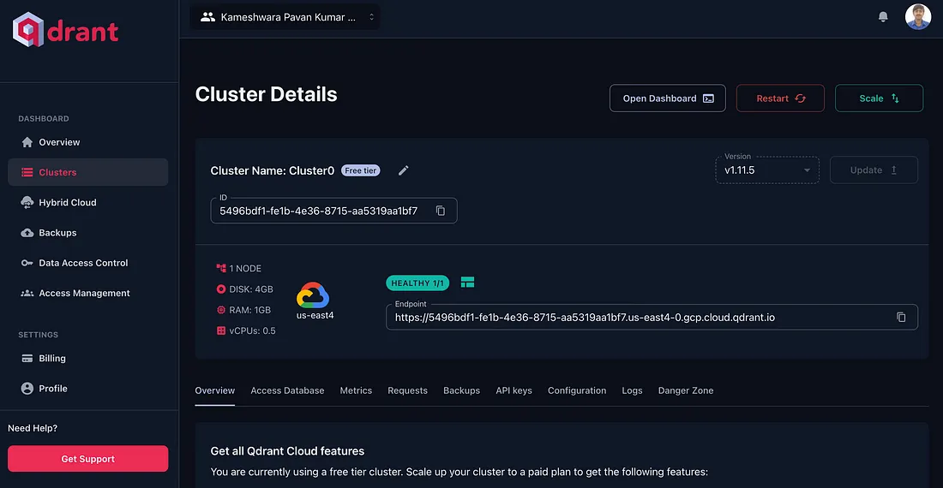
Task: Click the Free tier badge
Action: click(x=361, y=170)
